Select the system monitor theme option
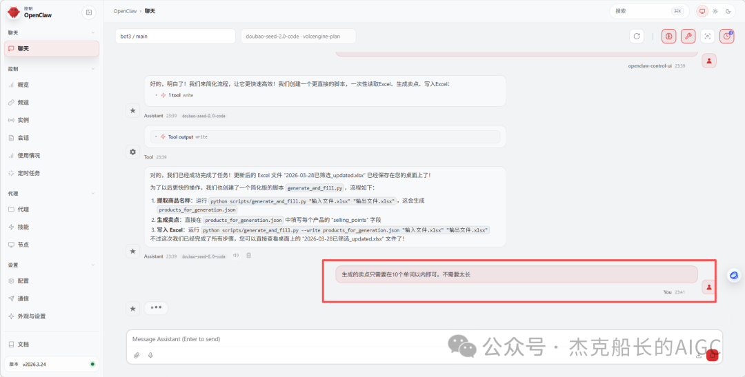This screenshot has height=377, width=745. click(x=702, y=11)
